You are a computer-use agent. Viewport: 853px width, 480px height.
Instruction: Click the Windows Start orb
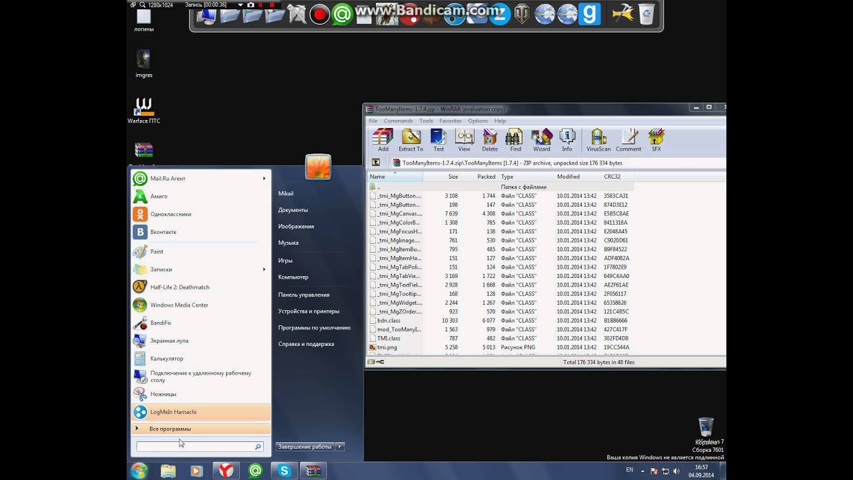click(139, 471)
